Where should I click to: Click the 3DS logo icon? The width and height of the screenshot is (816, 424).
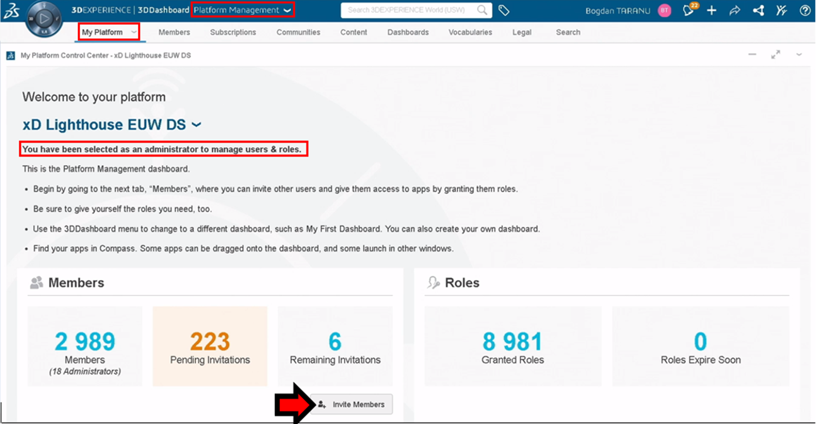click(x=12, y=11)
